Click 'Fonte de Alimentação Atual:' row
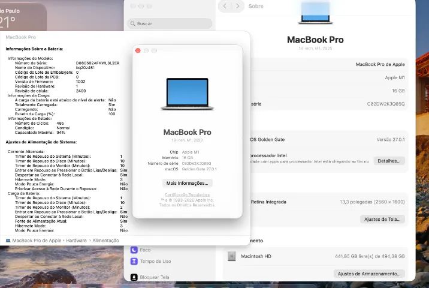 pyautogui.click(x=71, y=221)
